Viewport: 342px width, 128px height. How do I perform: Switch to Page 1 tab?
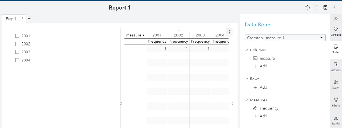[11, 19]
